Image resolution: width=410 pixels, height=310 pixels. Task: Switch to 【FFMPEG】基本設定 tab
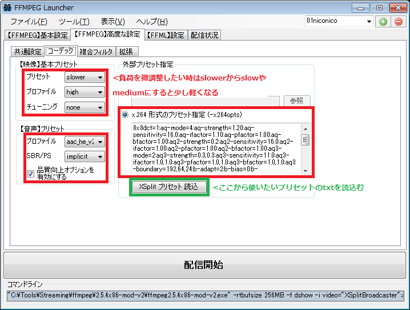click(38, 35)
